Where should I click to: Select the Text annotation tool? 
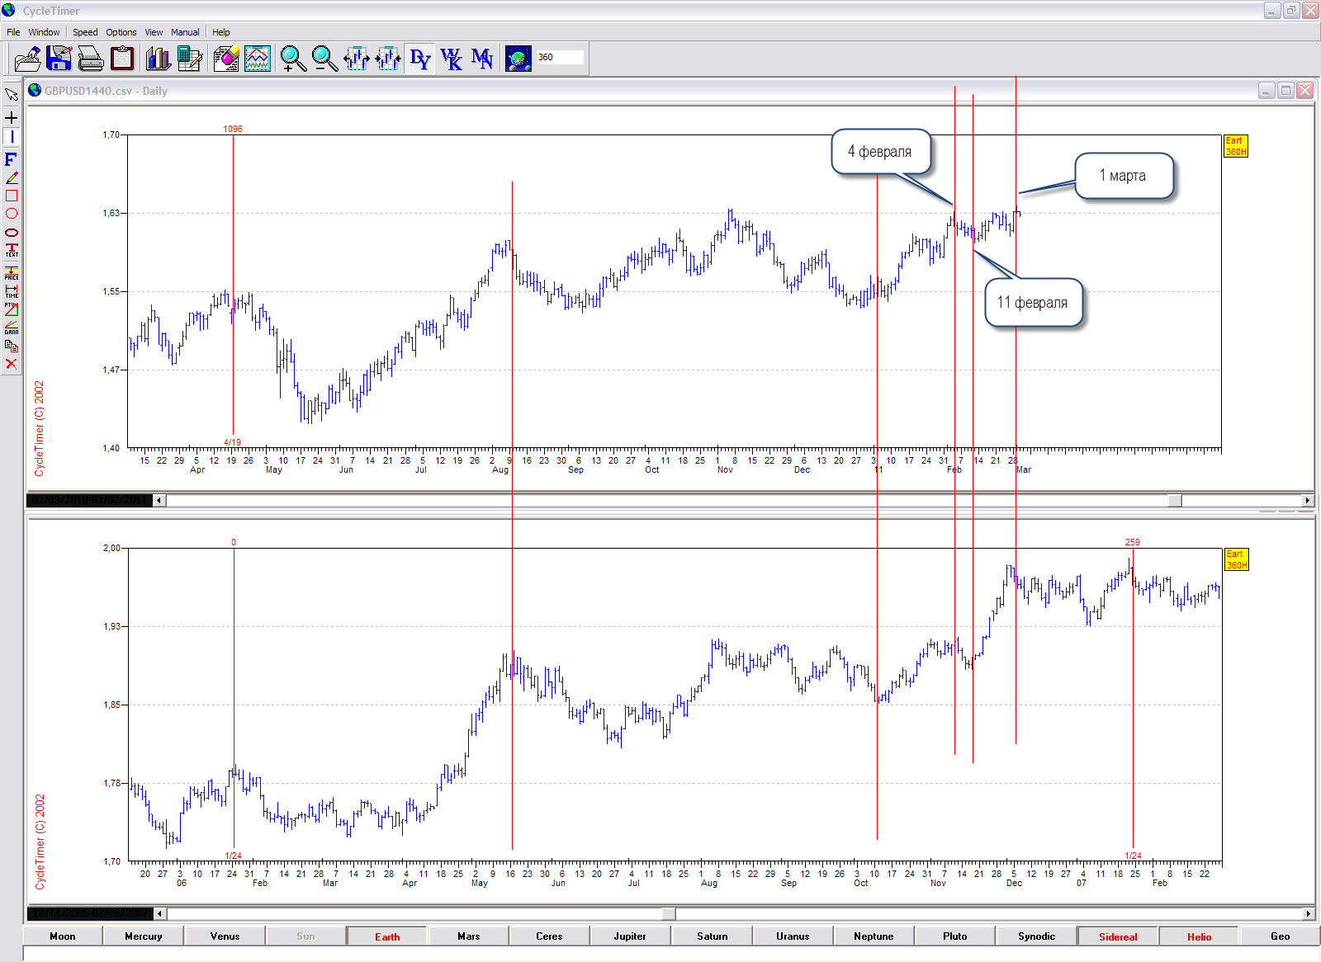point(12,250)
